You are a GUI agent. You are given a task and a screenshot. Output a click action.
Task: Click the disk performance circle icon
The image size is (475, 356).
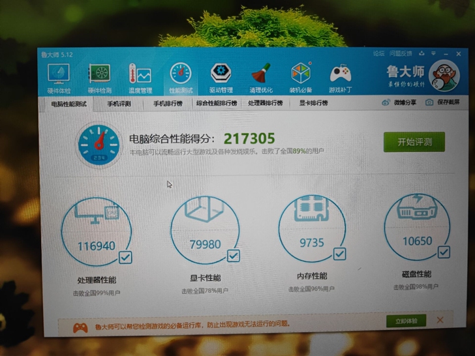tap(417, 227)
